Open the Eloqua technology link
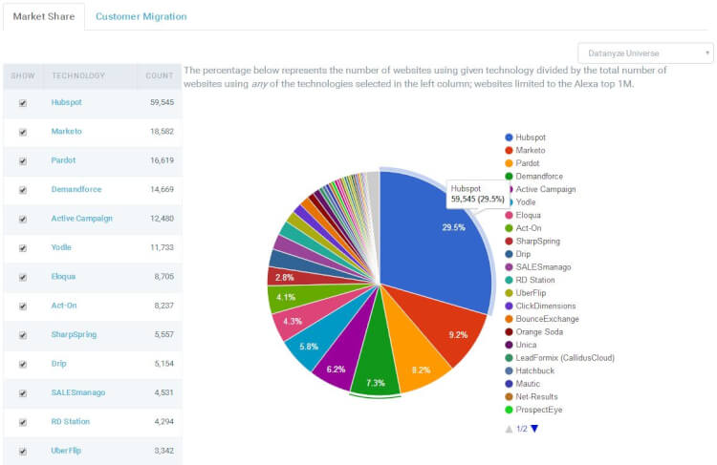The width and height of the screenshot is (717, 465). [x=63, y=276]
